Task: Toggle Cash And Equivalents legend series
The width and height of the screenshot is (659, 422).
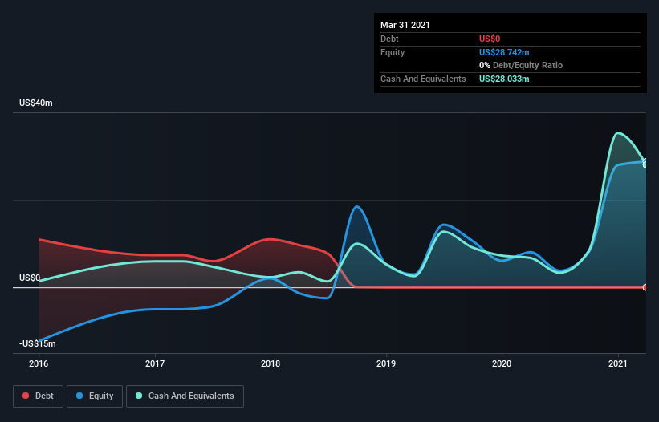Action: coord(185,396)
